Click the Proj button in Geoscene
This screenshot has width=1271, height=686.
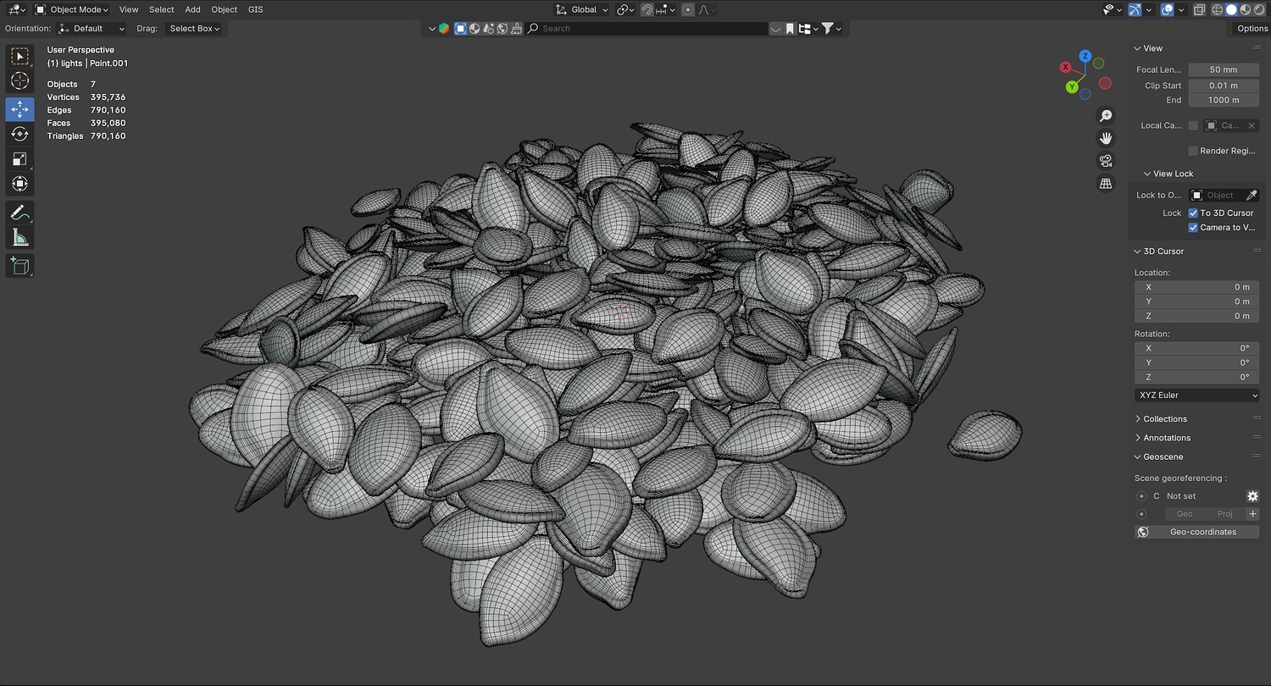tap(1225, 514)
